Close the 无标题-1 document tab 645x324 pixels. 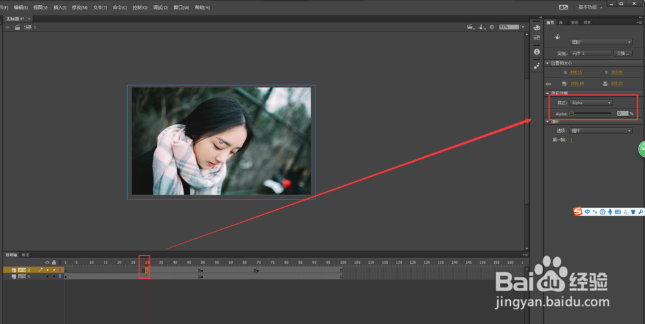pos(29,19)
